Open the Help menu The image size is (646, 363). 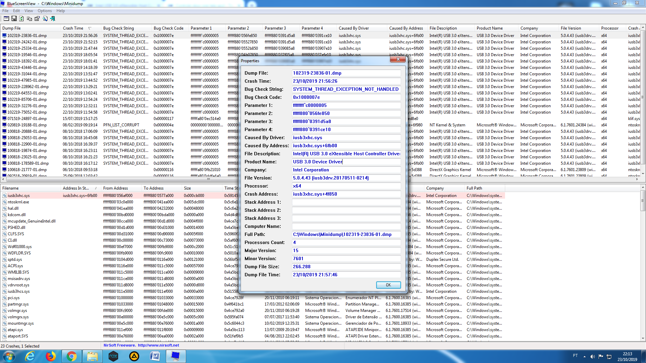pos(61,11)
